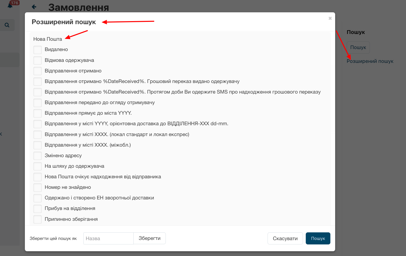This screenshot has width=406, height=256.
Task: Check the Припинено зберігання checkbox
Action: pyautogui.click(x=38, y=219)
